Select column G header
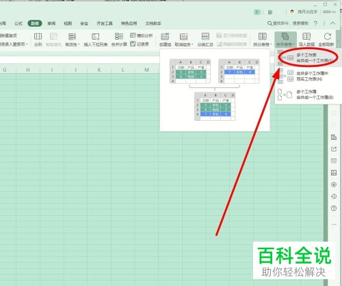 (x=5, y=70)
